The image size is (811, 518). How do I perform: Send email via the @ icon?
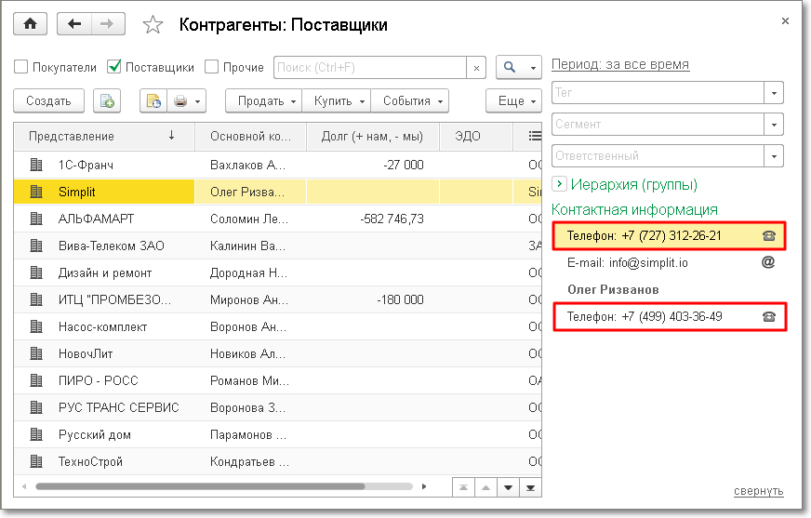(768, 262)
